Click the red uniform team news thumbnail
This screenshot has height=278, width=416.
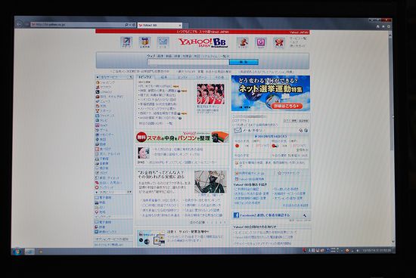pos(211,94)
